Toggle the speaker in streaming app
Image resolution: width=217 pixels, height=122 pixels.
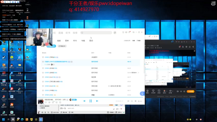(170, 91)
